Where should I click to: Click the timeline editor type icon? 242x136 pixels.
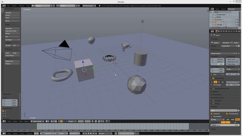pos(4,133)
